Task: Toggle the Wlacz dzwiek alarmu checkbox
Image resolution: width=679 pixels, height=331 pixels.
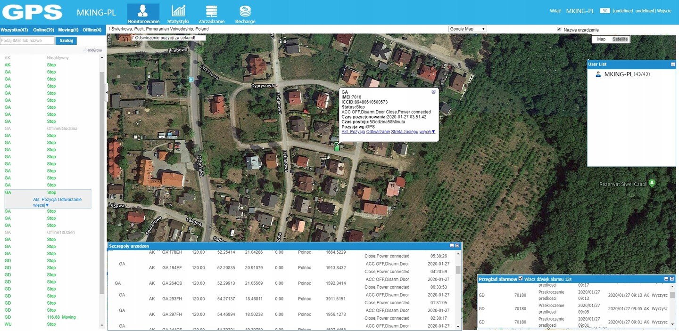Action: point(521,279)
